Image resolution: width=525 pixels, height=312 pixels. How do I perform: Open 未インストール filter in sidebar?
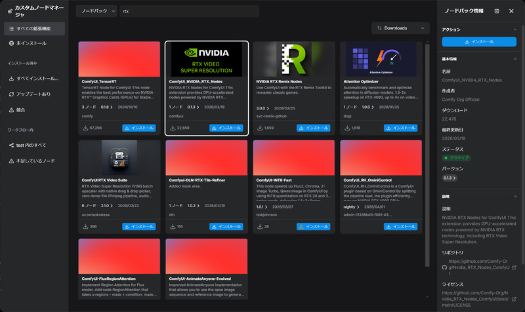pyautogui.click(x=35, y=43)
